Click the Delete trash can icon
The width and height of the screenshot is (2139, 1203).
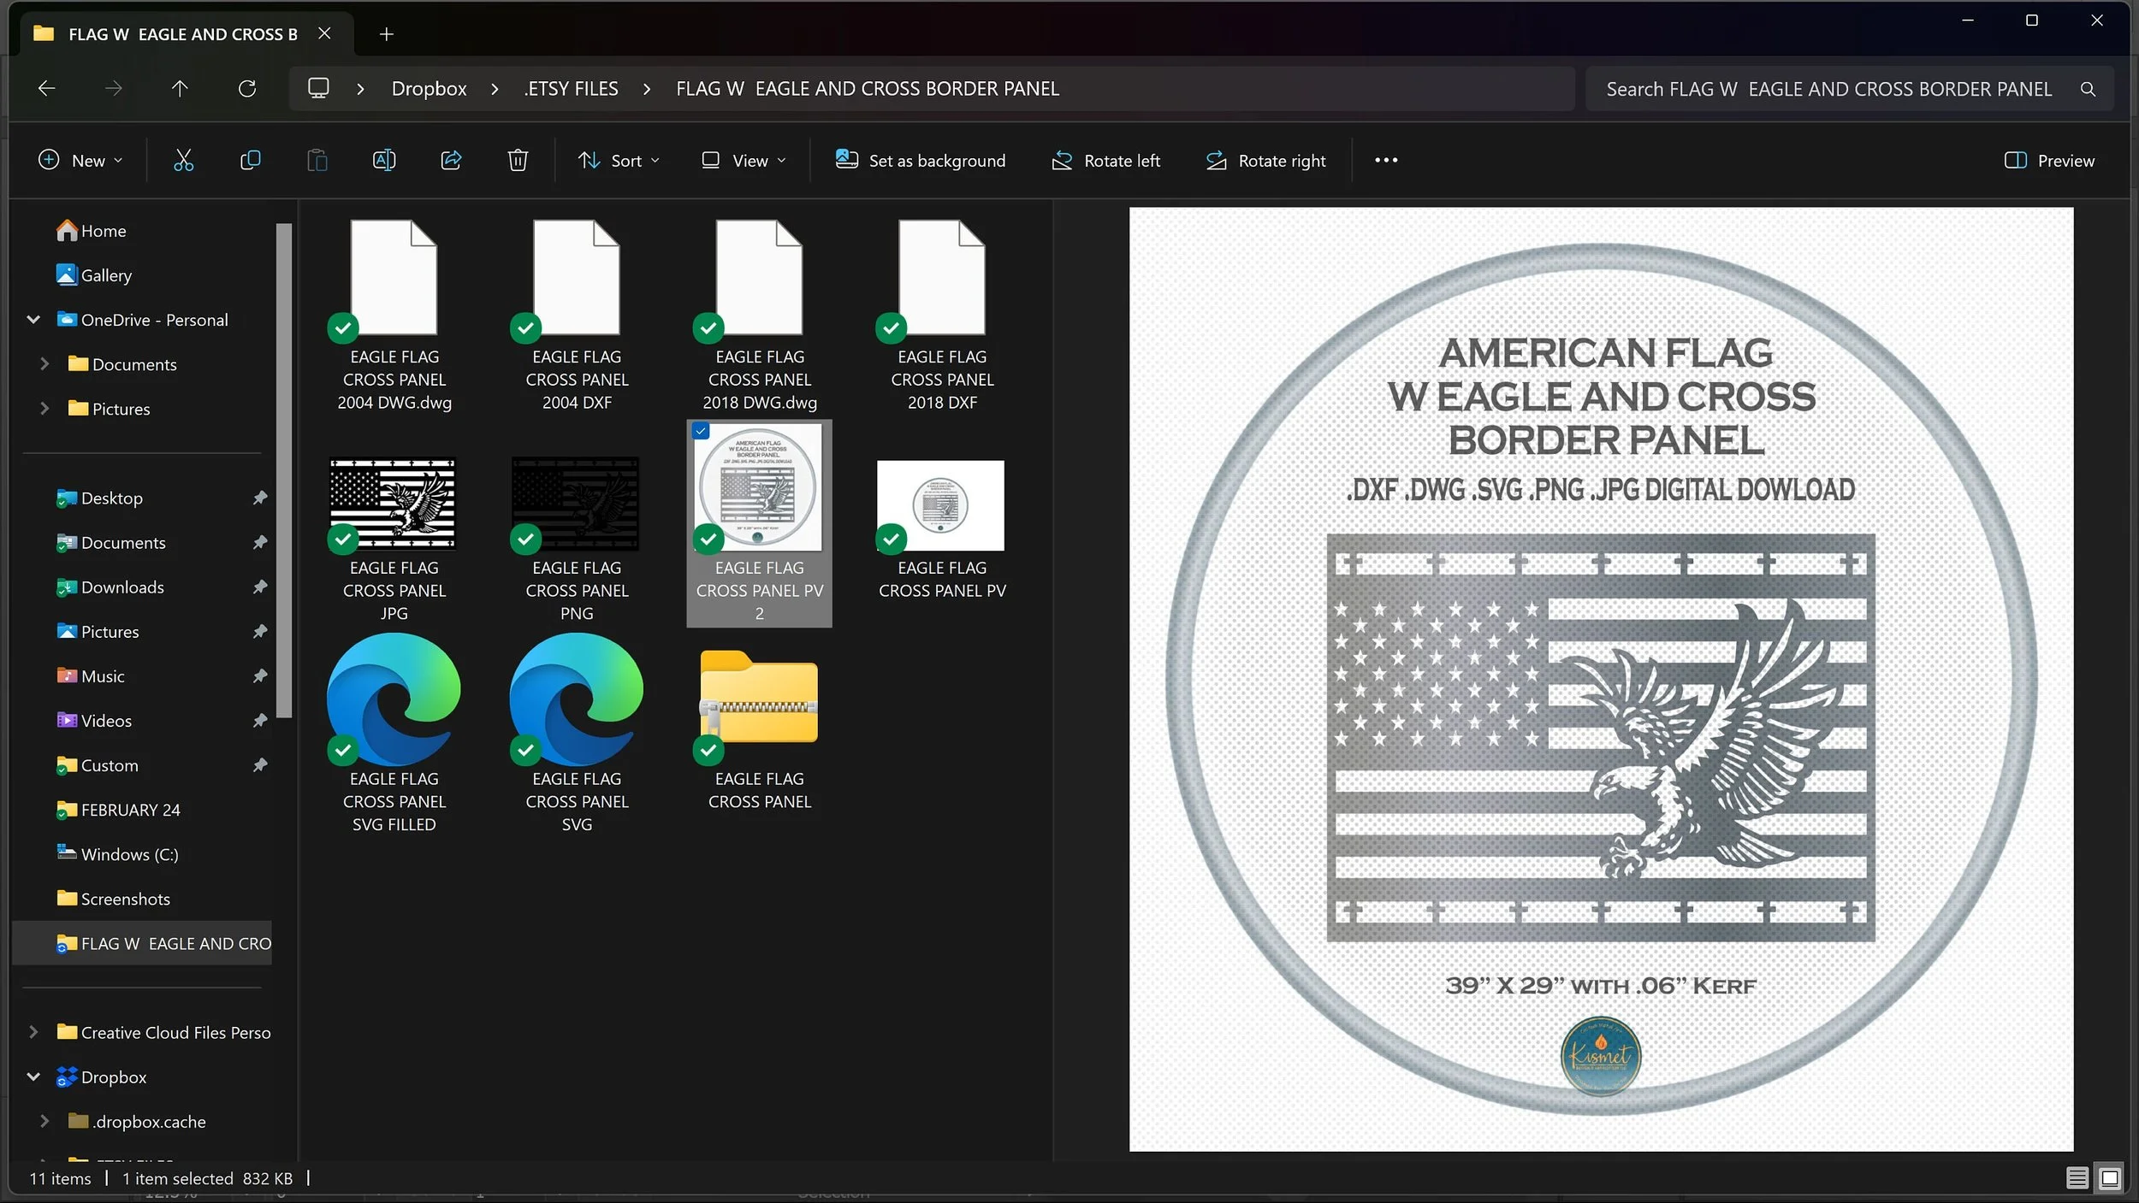(518, 161)
